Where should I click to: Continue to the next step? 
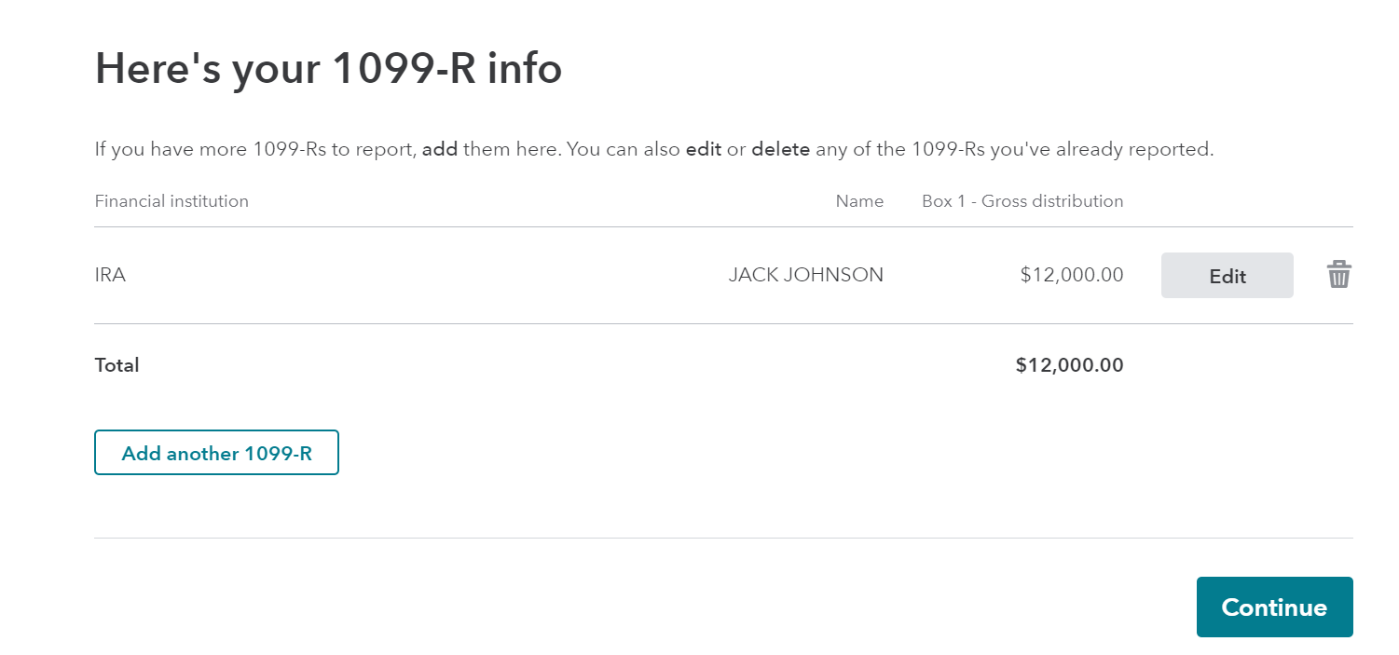1274,607
